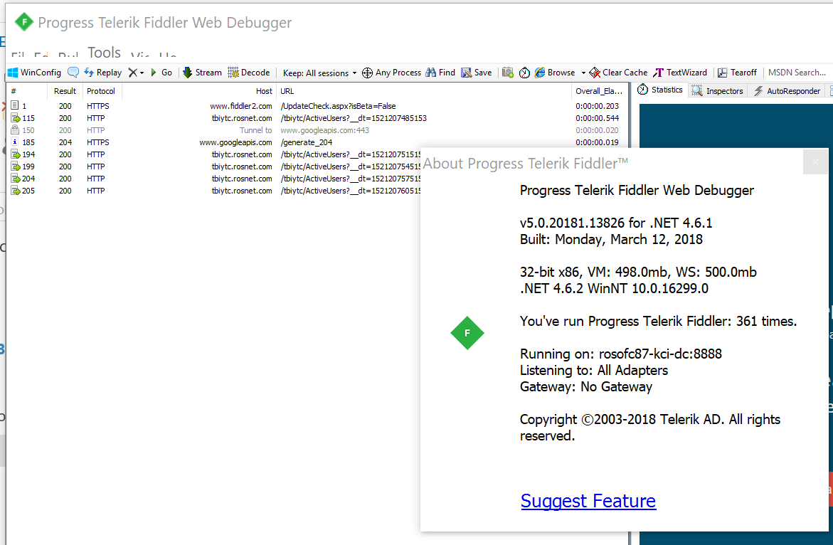
Task: Click session 1 document icon
Action: click(15, 106)
